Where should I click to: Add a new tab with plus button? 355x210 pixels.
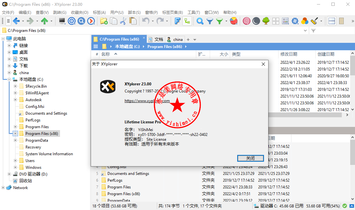pyautogui.click(x=188, y=40)
